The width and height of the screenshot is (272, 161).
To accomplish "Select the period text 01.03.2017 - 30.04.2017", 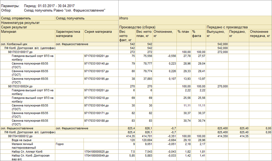I will 56,6.
